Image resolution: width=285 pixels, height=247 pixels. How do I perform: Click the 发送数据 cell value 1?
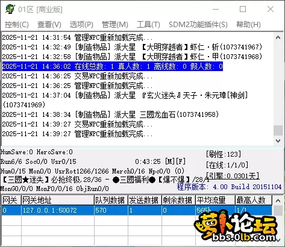coord(145,210)
